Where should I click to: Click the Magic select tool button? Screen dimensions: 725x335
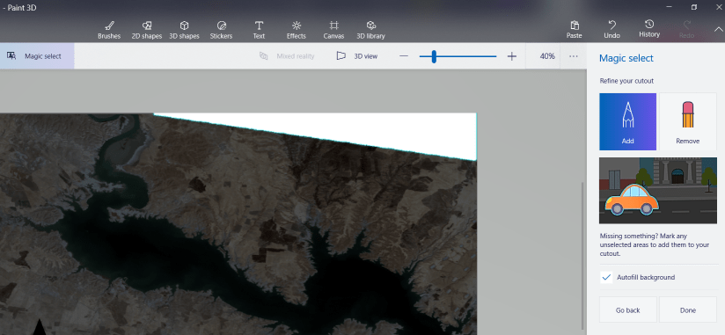coord(37,56)
